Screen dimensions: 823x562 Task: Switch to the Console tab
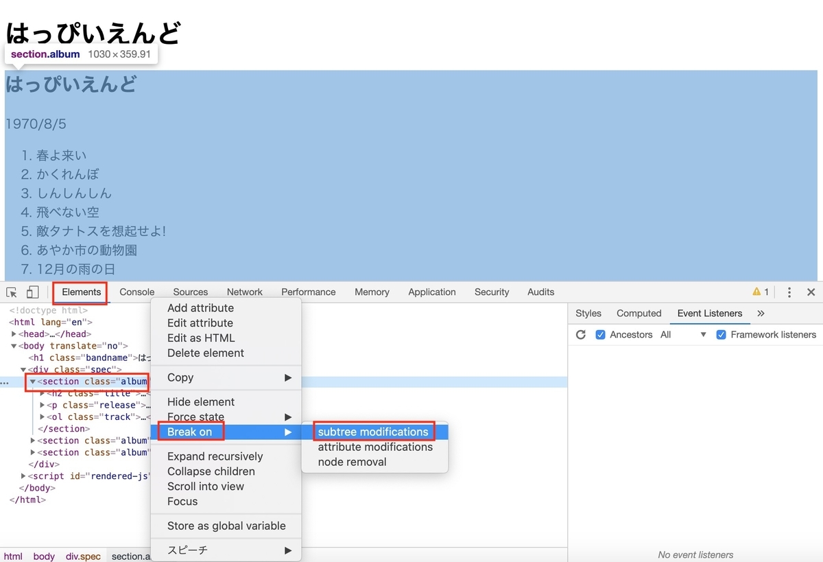point(137,292)
